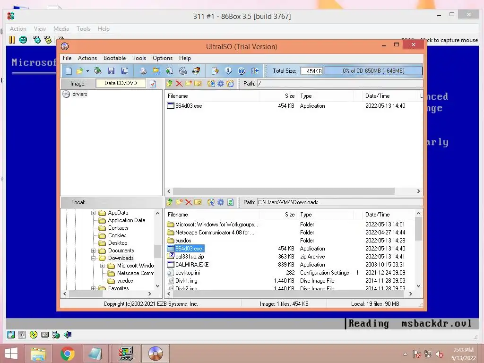Click the image list horizontal scrollbar
This screenshot has height=363, width=484.
click(x=284, y=191)
